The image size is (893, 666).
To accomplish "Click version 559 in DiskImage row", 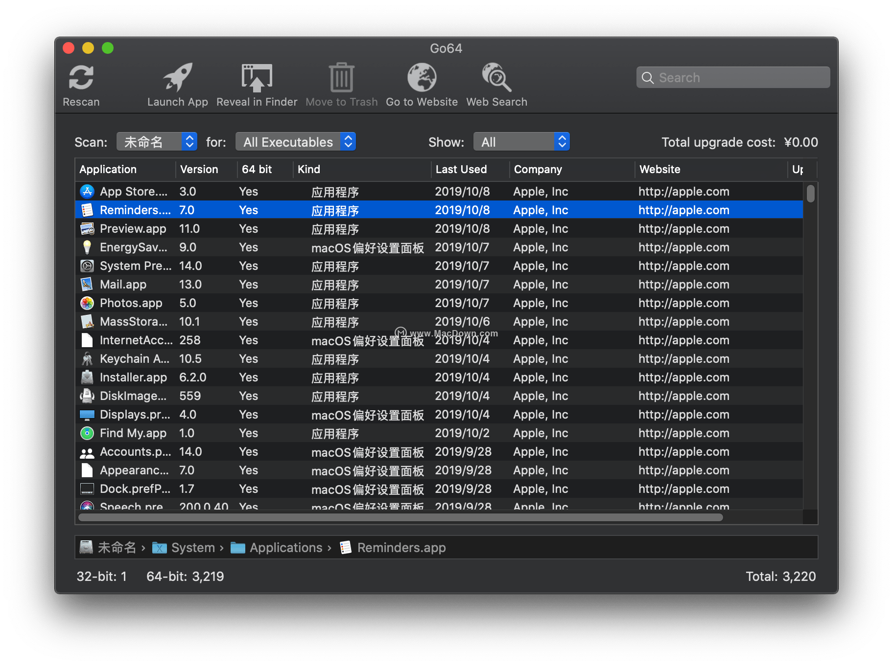I will (189, 396).
